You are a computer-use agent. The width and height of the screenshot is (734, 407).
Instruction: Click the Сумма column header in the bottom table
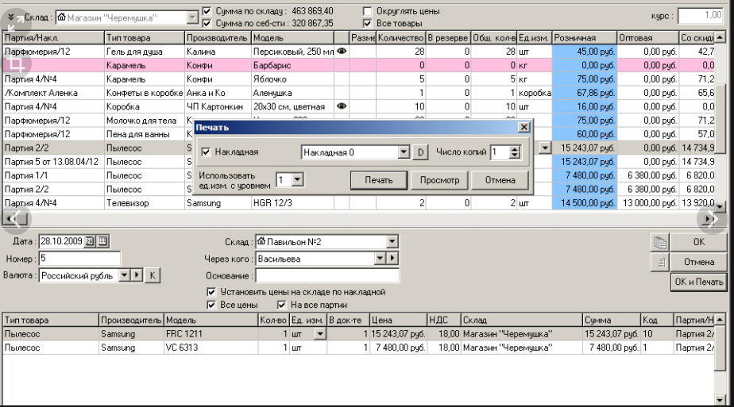click(x=612, y=320)
